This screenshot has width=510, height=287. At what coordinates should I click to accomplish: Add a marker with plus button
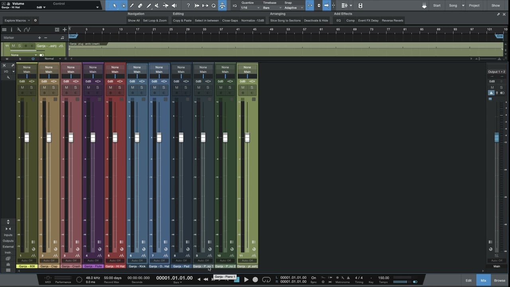click(39, 37)
